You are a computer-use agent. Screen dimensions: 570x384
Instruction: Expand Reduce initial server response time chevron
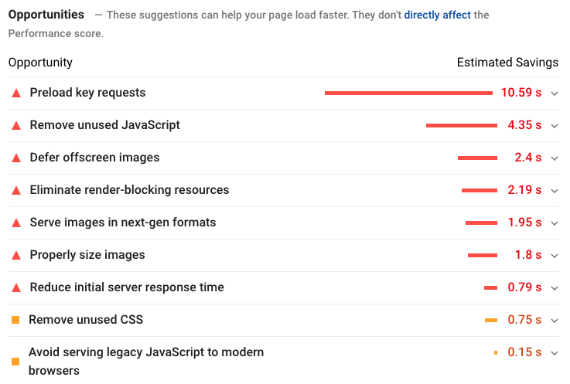pyautogui.click(x=555, y=288)
